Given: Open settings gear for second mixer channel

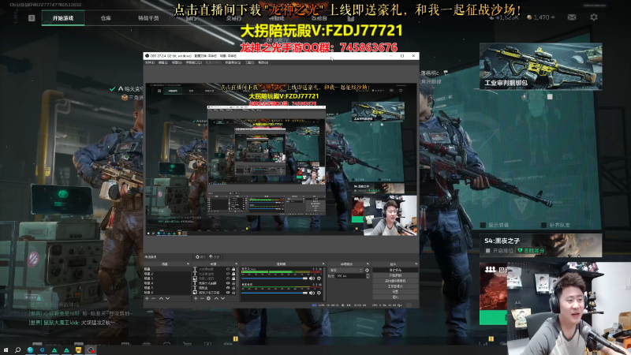Looking at the screenshot, I should tap(319, 293).
